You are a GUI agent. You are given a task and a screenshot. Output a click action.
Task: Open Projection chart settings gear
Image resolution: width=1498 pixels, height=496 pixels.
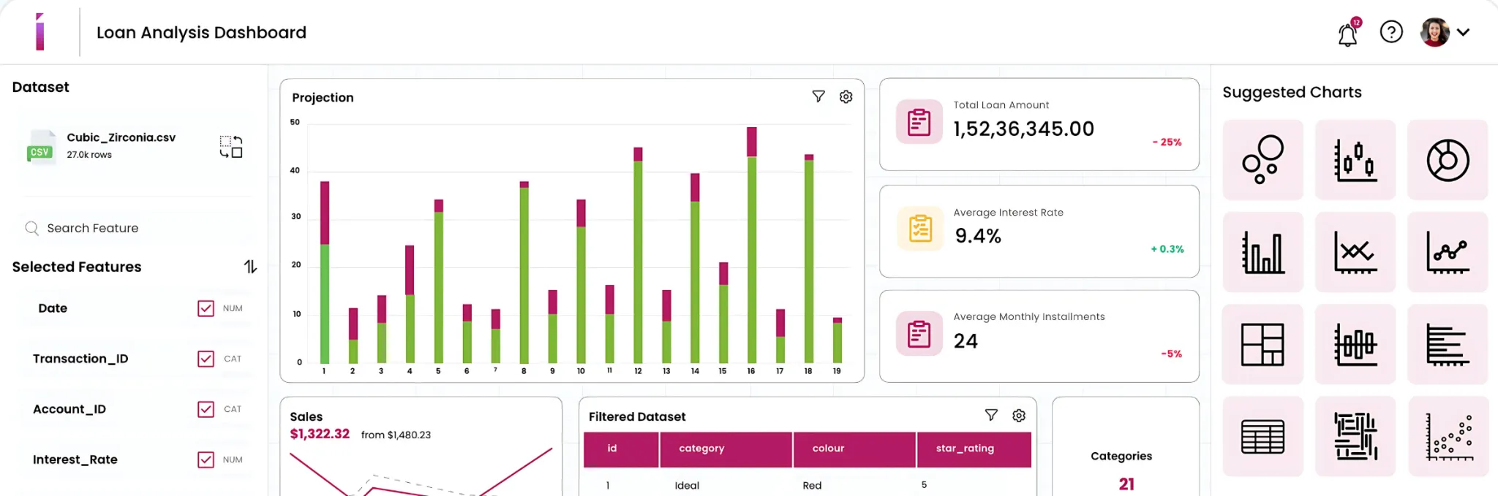click(846, 96)
